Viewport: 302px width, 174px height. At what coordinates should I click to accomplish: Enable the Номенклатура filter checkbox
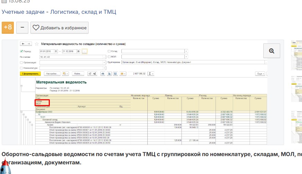pos(21,68)
